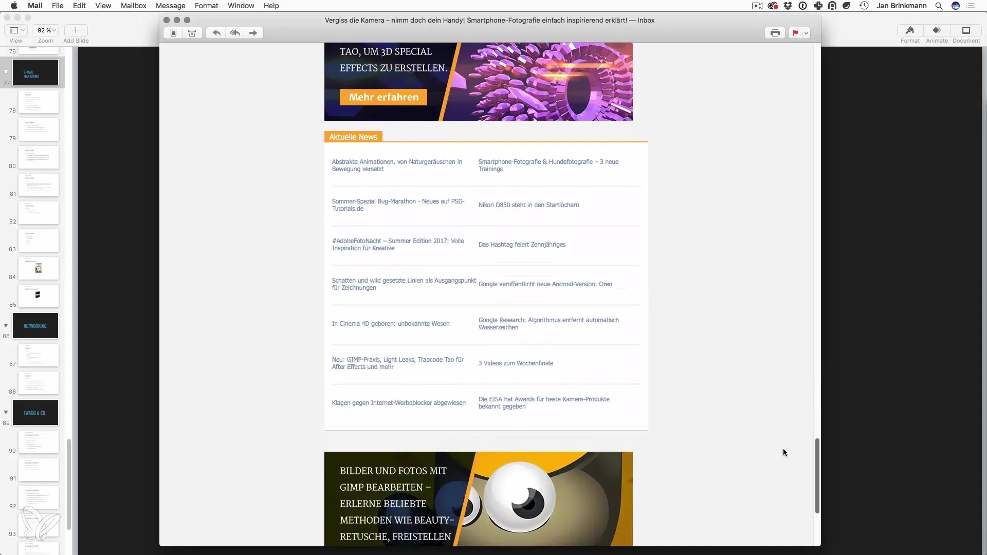Open Keynote View options button
Viewport: 987px width, 555px height.
tap(16, 30)
